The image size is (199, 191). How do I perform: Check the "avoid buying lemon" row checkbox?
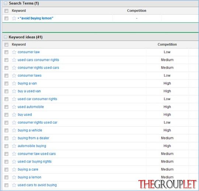click(6, 18)
